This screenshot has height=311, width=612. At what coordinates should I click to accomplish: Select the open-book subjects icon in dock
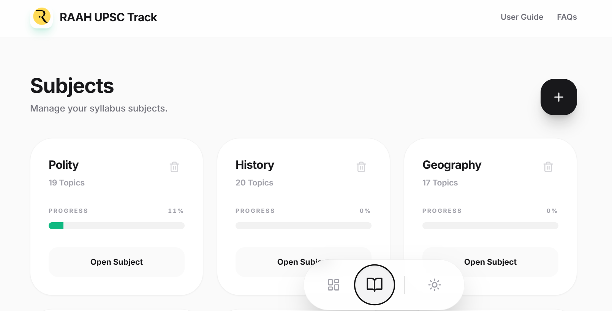click(375, 285)
